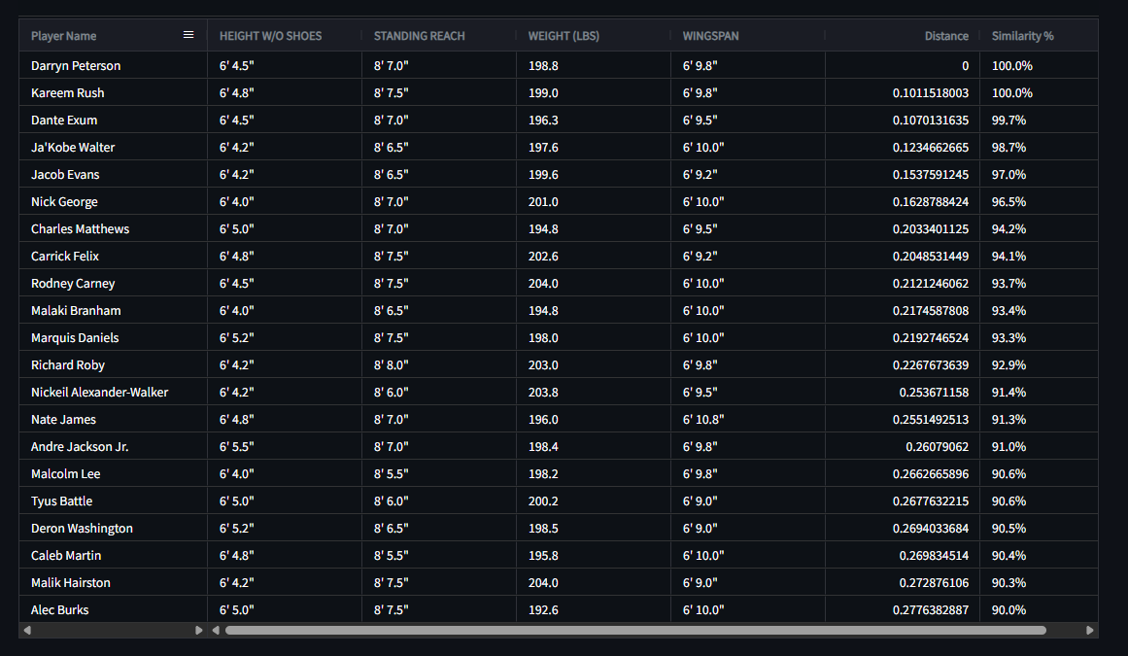Click left arrow of pinned column scrollbar
The height and width of the screenshot is (656, 1128).
click(x=27, y=630)
